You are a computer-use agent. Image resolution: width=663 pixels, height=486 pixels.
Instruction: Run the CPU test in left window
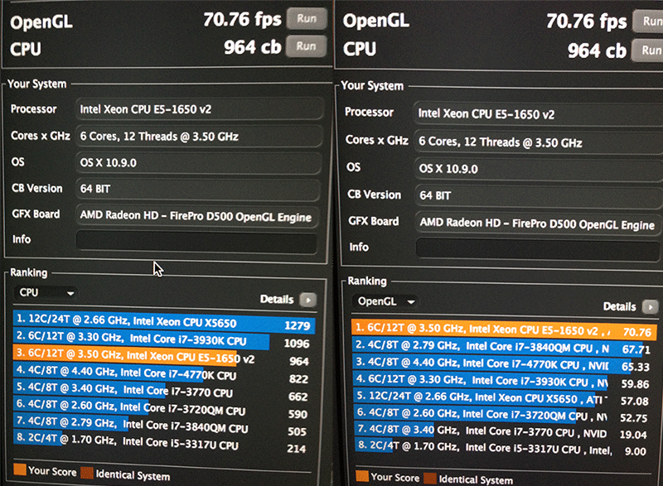pyautogui.click(x=306, y=46)
